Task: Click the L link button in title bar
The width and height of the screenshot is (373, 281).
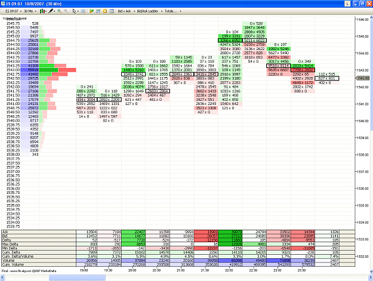Action: 347,4
